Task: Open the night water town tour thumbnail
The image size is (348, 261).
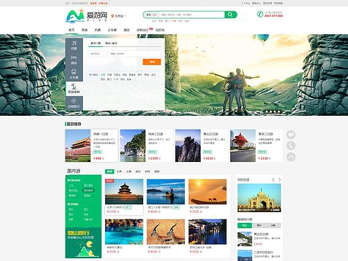Action: tap(207, 232)
